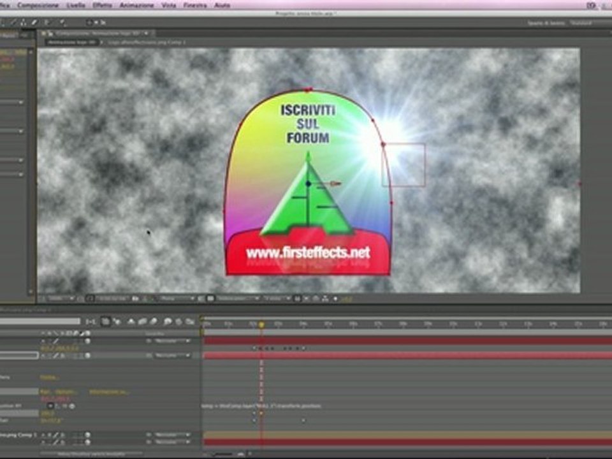The image size is (612, 459).
Task: Toggle the transparency grid
Action: pyautogui.click(x=210, y=298)
